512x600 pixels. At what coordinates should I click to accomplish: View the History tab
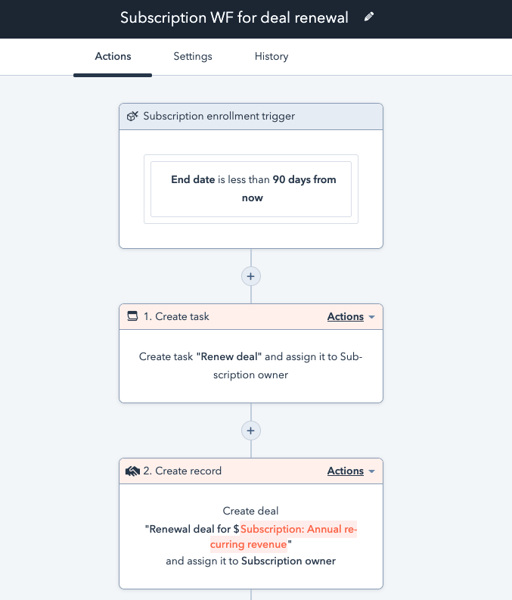[272, 57]
